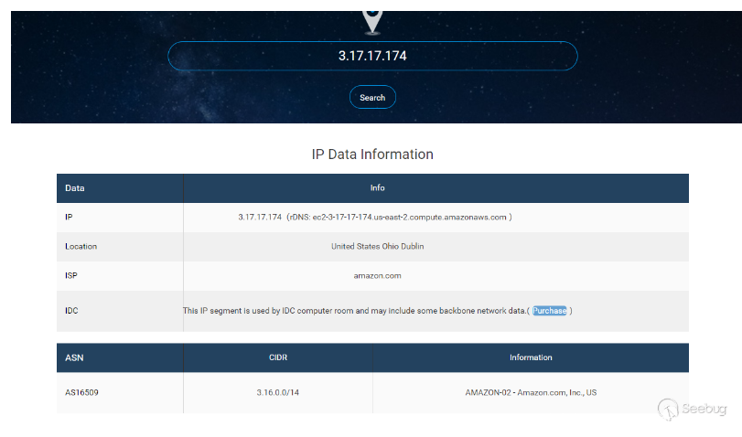Click the Seebug logo watermark
742x437 pixels.
click(x=697, y=409)
